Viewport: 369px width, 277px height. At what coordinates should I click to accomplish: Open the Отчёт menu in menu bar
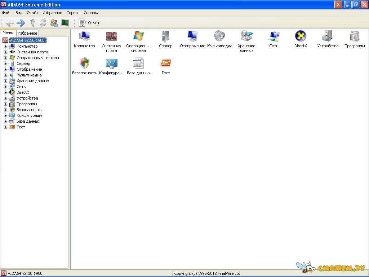pos(32,13)
